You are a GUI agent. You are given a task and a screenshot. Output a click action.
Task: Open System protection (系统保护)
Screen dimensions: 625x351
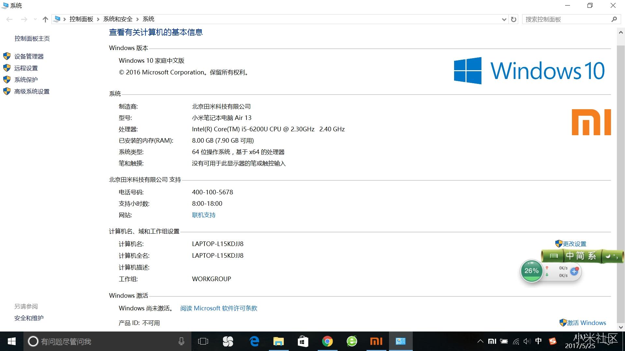coord(26,80)
